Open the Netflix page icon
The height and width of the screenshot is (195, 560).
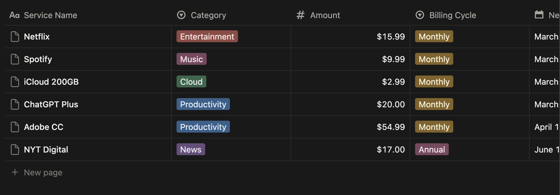(x=15, y=37)
